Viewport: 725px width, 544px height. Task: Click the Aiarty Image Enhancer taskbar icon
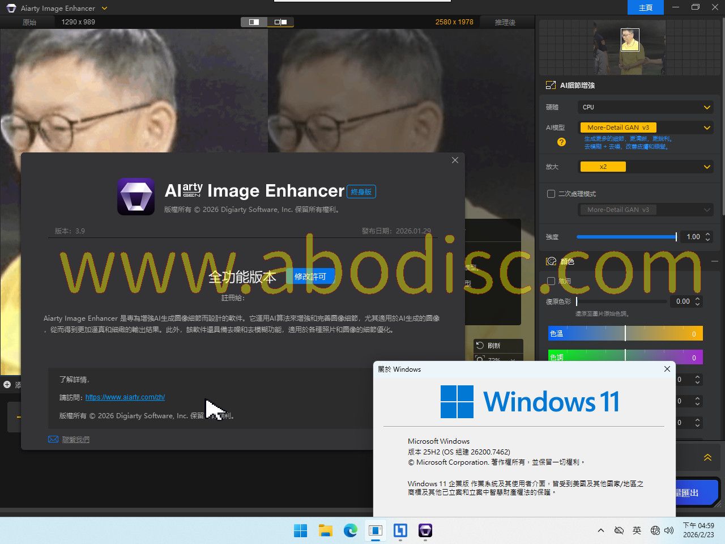(425, 530)
